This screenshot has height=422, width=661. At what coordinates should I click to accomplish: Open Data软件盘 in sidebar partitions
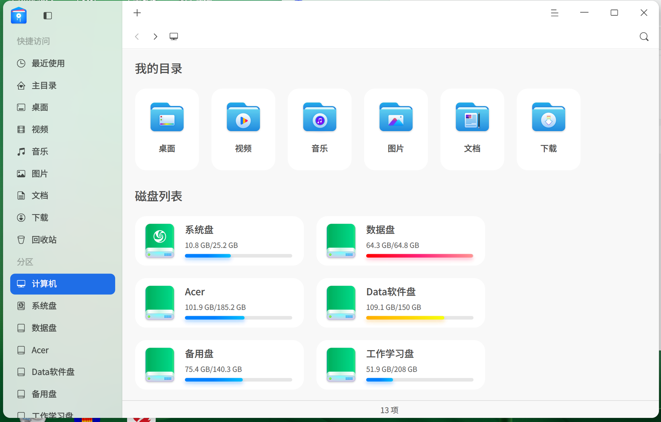click(x=63, y=372)
